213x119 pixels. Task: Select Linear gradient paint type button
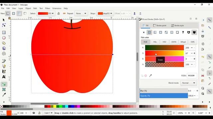point(155,32)
